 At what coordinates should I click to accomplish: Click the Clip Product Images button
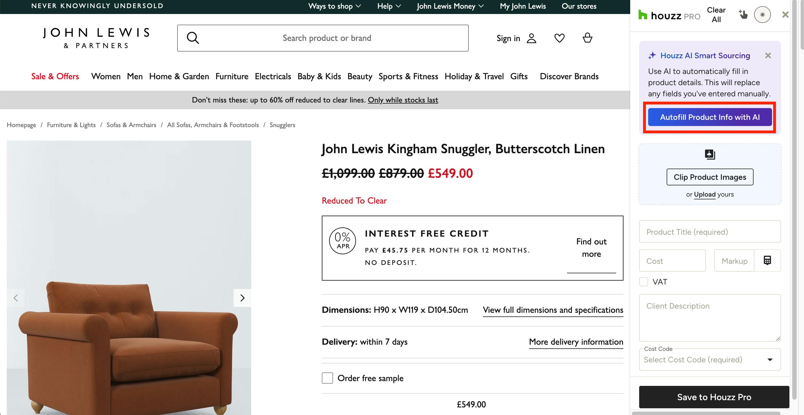pyautogui.click(x=710, y=177)
